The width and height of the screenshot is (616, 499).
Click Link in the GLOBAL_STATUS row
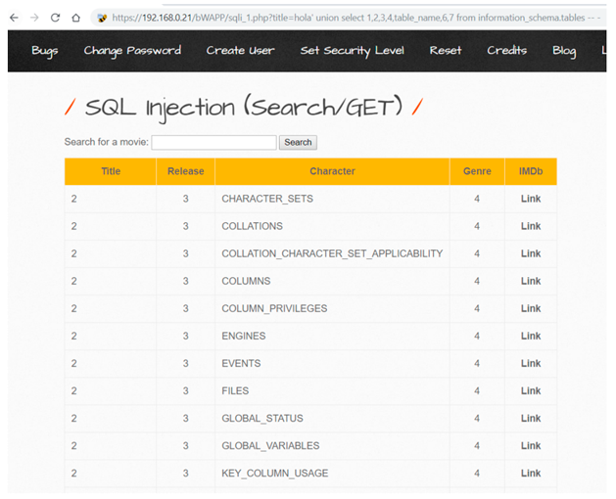tap(530, 419)
